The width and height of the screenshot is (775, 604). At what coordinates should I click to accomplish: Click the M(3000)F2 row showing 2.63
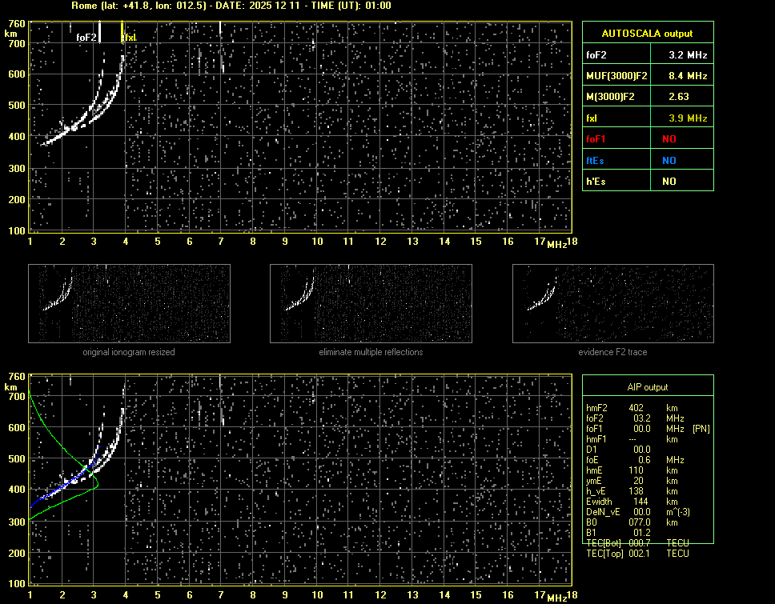click(647, 97)
